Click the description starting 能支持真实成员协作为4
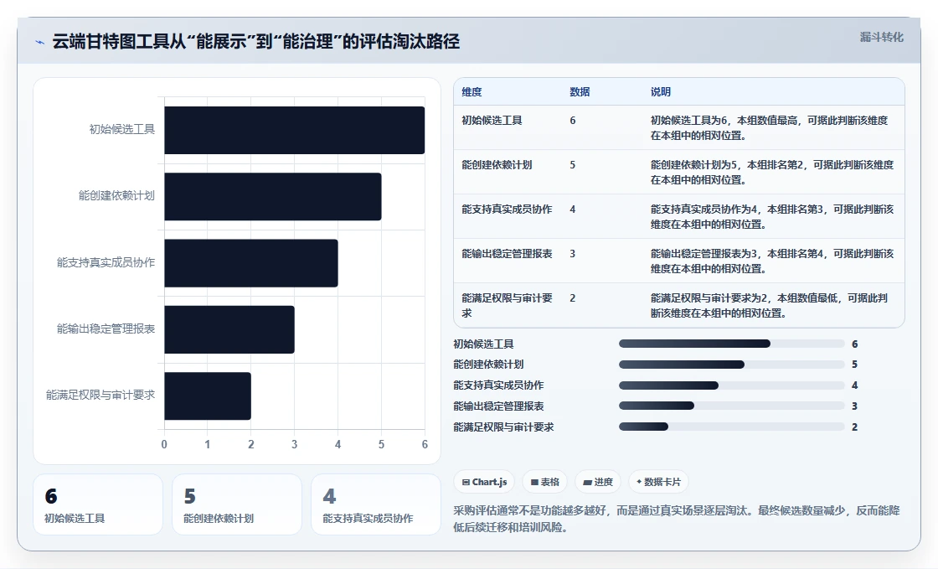 (x=772, y=216)
